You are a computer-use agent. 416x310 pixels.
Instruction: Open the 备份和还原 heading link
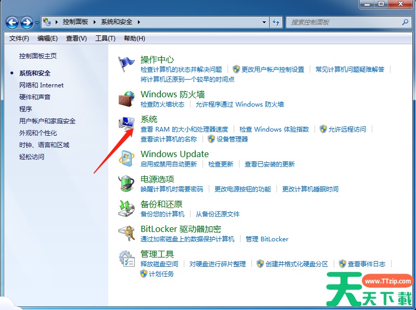coord(161,204)
